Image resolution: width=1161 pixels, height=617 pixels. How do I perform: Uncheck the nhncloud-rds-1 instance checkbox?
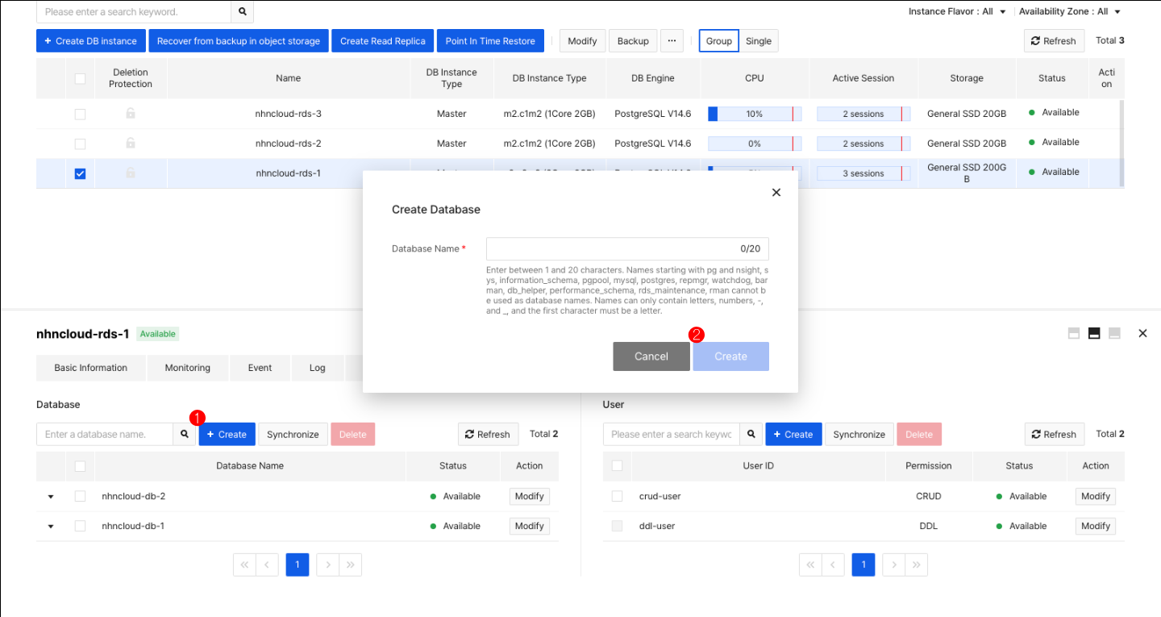(80, 173)
